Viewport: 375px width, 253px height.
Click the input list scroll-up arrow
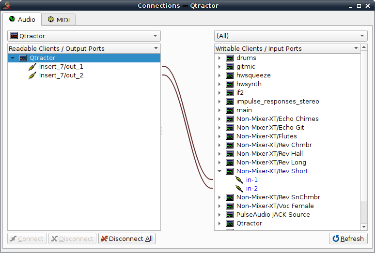coord(364,47)
